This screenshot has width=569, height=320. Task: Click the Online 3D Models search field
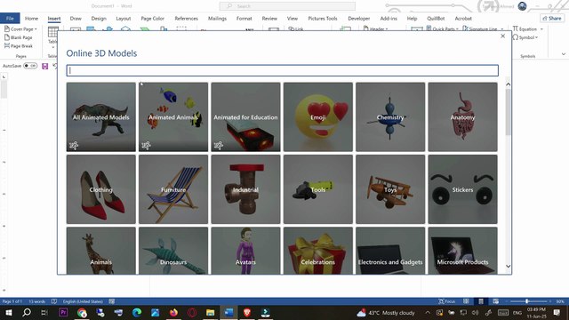(283, 70)
